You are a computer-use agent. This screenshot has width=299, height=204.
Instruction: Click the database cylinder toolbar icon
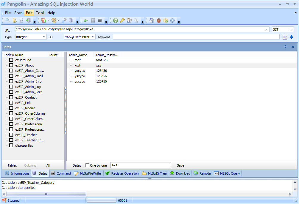pyautogui.click(x=71, y=20)
